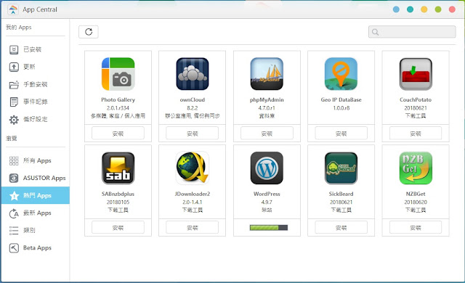The image size is (465, 283).
Task: Click the SABnzbdplus app icon
Action: click(118, 168)
